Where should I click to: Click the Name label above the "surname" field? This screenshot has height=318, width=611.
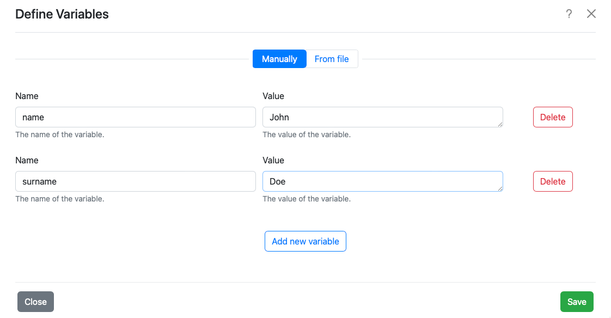click(27, 161)
